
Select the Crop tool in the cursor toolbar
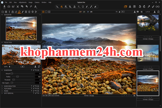[x=70, y=6]
